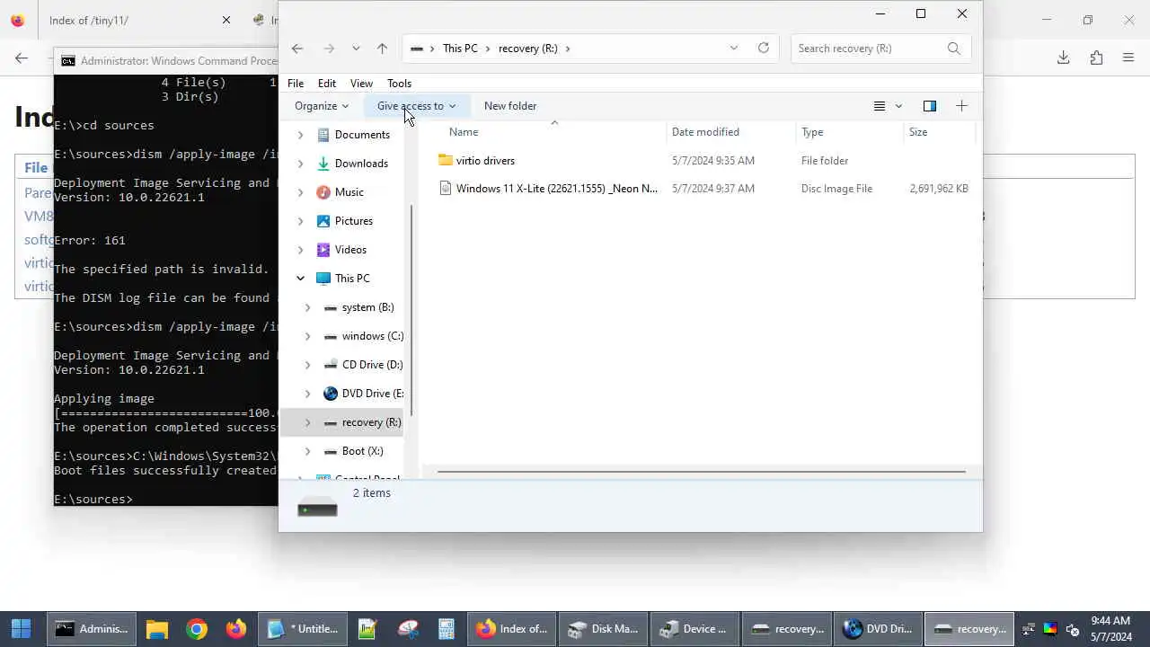Select Downloads in the navigation pane
Screen dimensions: 1150x647
[x=361, y=164]
